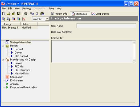Open the Tools menu
The image size is (140, 107).
coord(51,8)
